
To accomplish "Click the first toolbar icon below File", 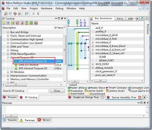I will [6, 13].
